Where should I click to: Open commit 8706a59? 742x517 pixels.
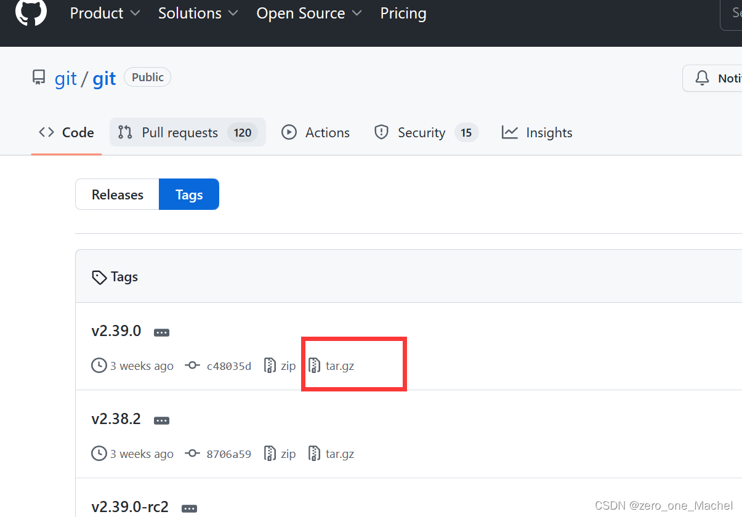tap(229, 454)
